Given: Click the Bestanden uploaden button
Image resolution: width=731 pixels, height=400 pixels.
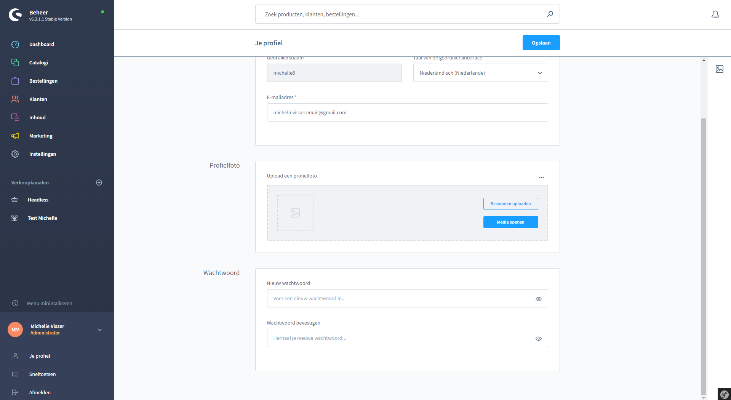Looking at the screenshot, I should coord(510,204).
